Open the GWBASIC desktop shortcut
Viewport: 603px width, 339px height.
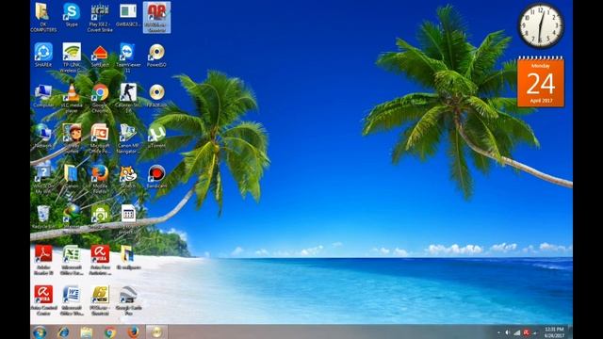pyautogui.click(x=128, y=15)
